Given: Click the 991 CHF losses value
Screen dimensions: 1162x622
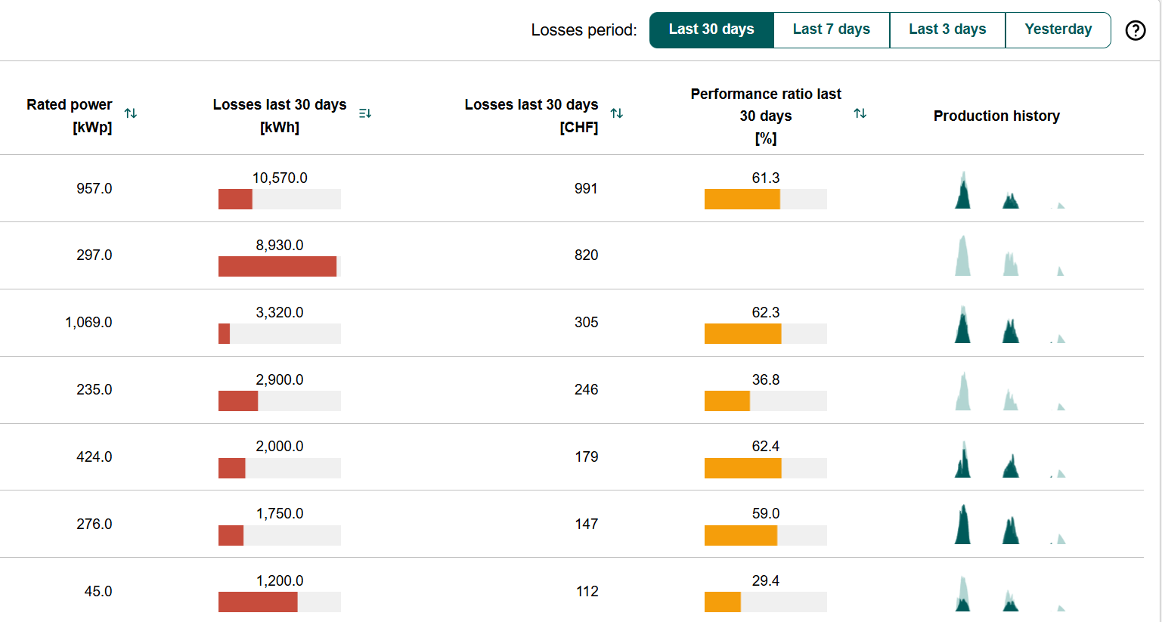Looking at the screenshot, I should tap(586, 189).
